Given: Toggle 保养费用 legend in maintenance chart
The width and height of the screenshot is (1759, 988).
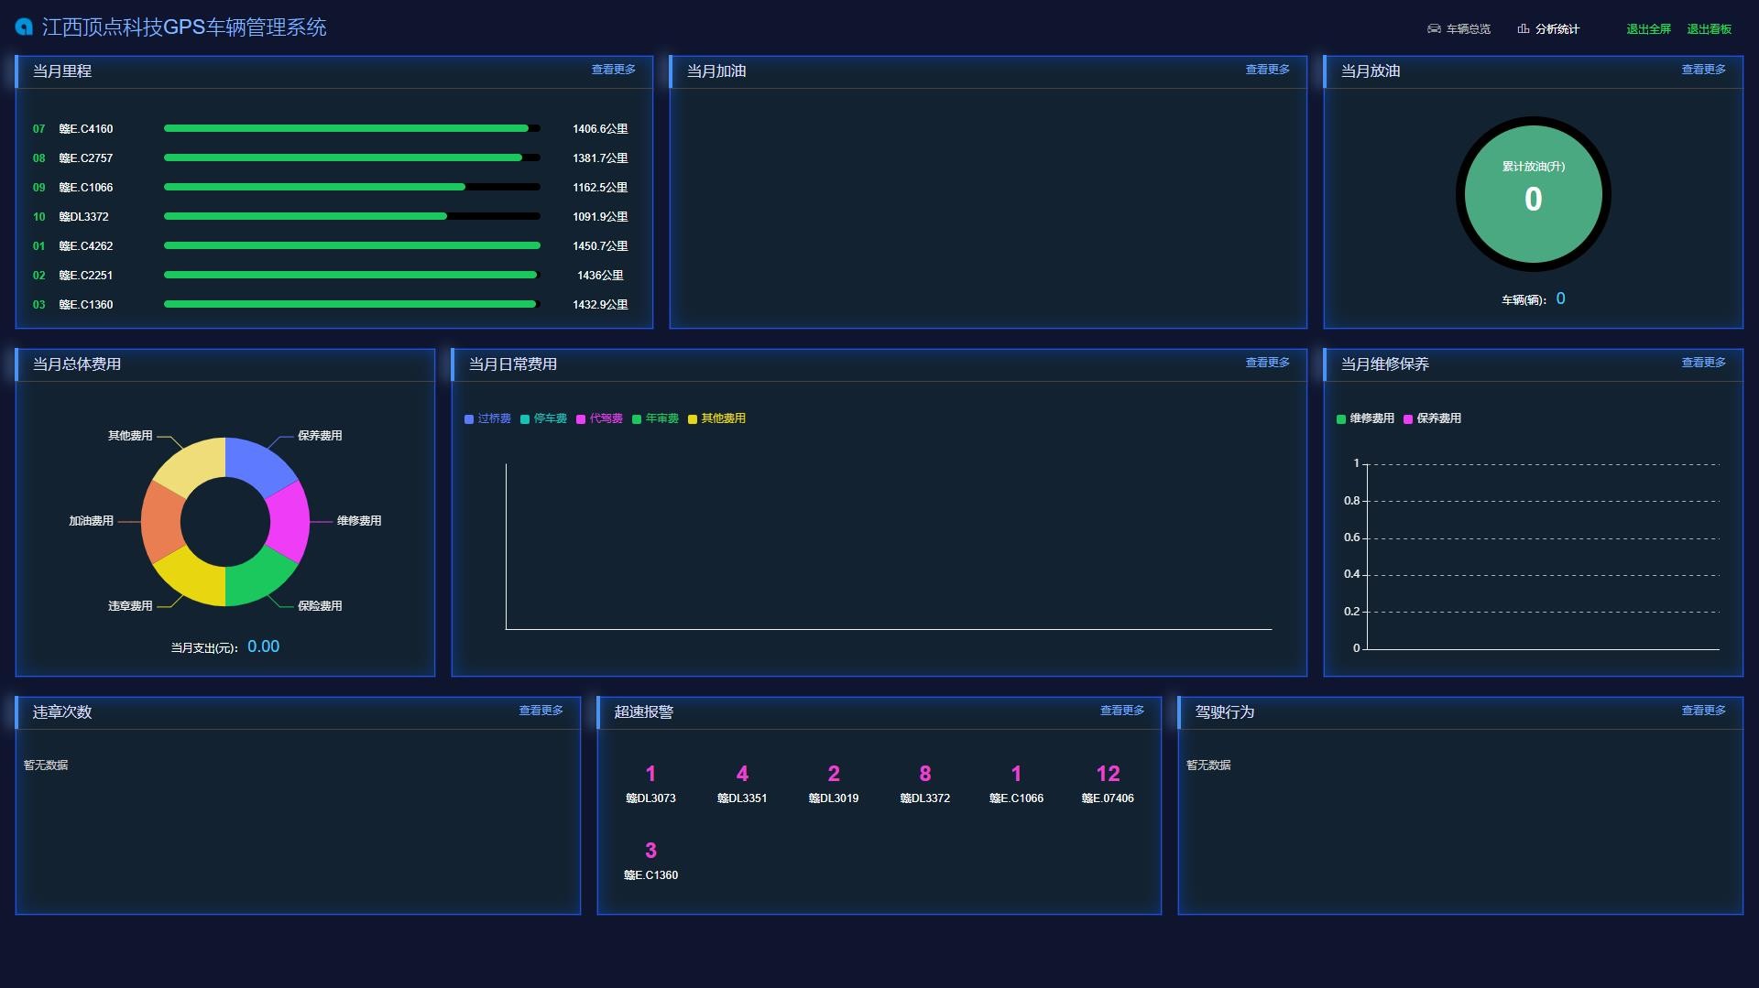Looking at the screenshot, I should (x=1432, y=418).
